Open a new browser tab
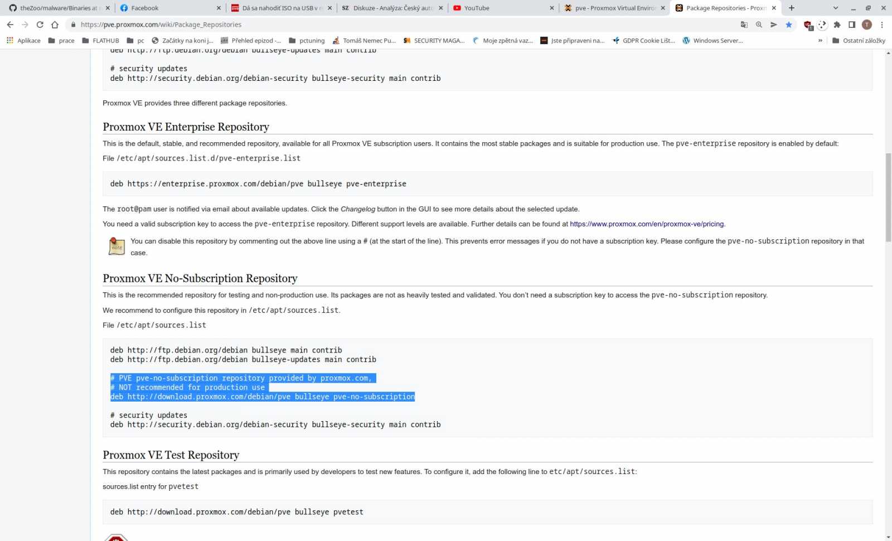Viewport: 892px width, 541px height. tap(792, 8)
